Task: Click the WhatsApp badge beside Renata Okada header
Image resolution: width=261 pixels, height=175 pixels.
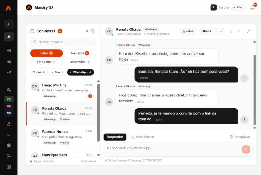Action: tap(151, 29)
